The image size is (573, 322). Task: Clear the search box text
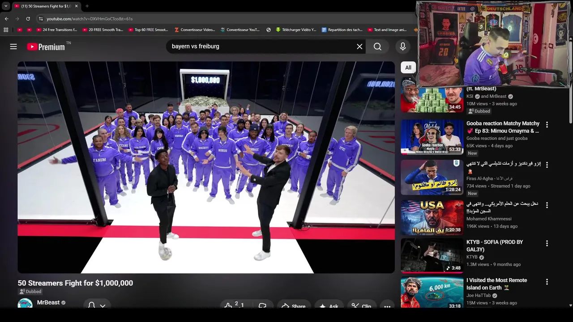click(359, 47)
